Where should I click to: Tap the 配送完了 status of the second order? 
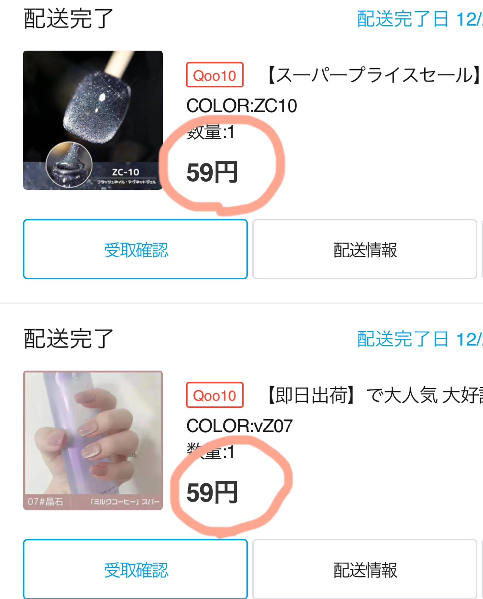pyautogui.click(x=69, y=339)
